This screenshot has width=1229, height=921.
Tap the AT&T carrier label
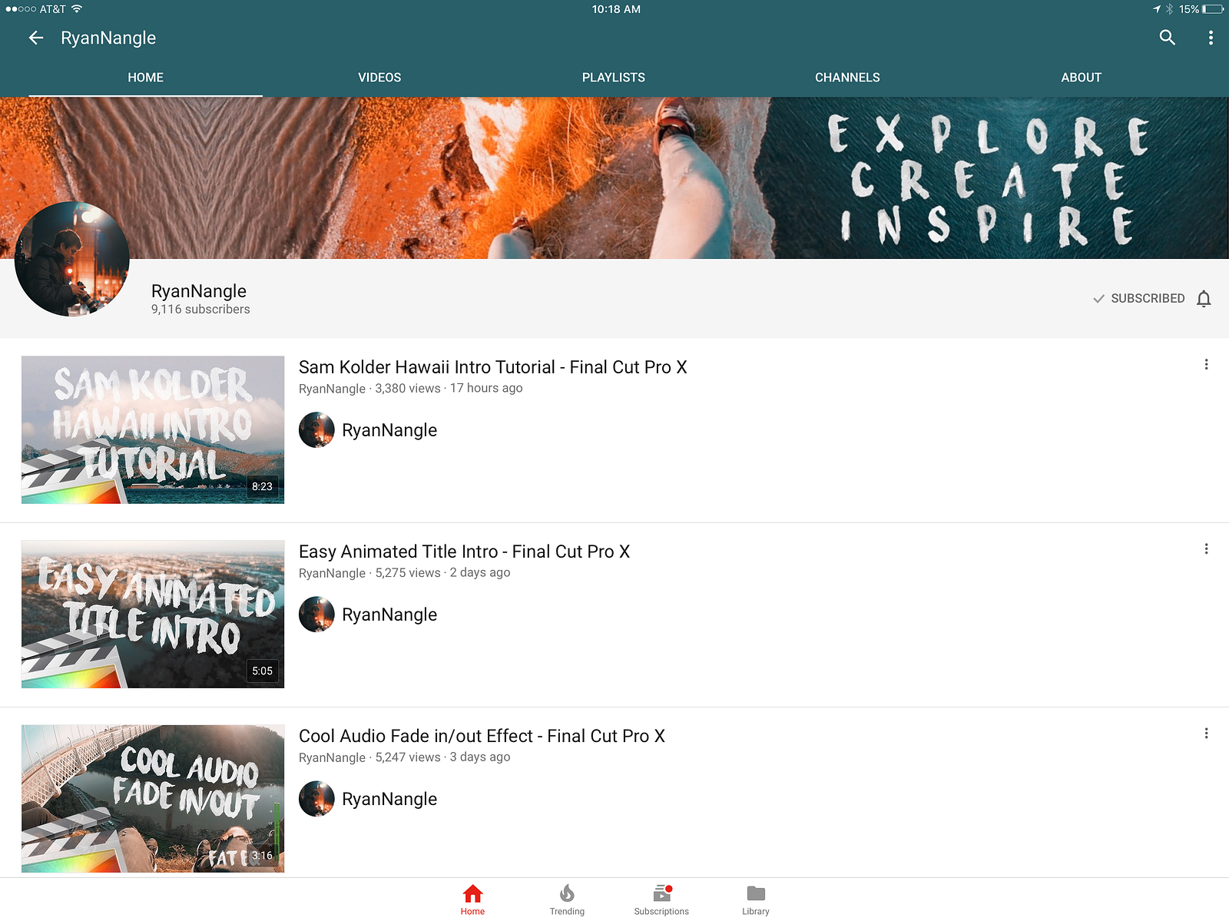pyautogui.click(x=53, y=9)
